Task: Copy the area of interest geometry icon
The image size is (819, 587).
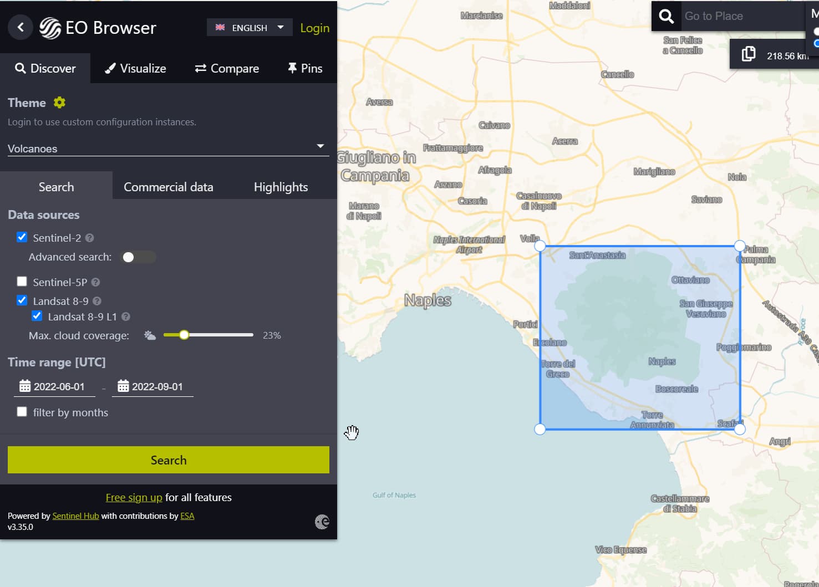Action: [749, 54]
